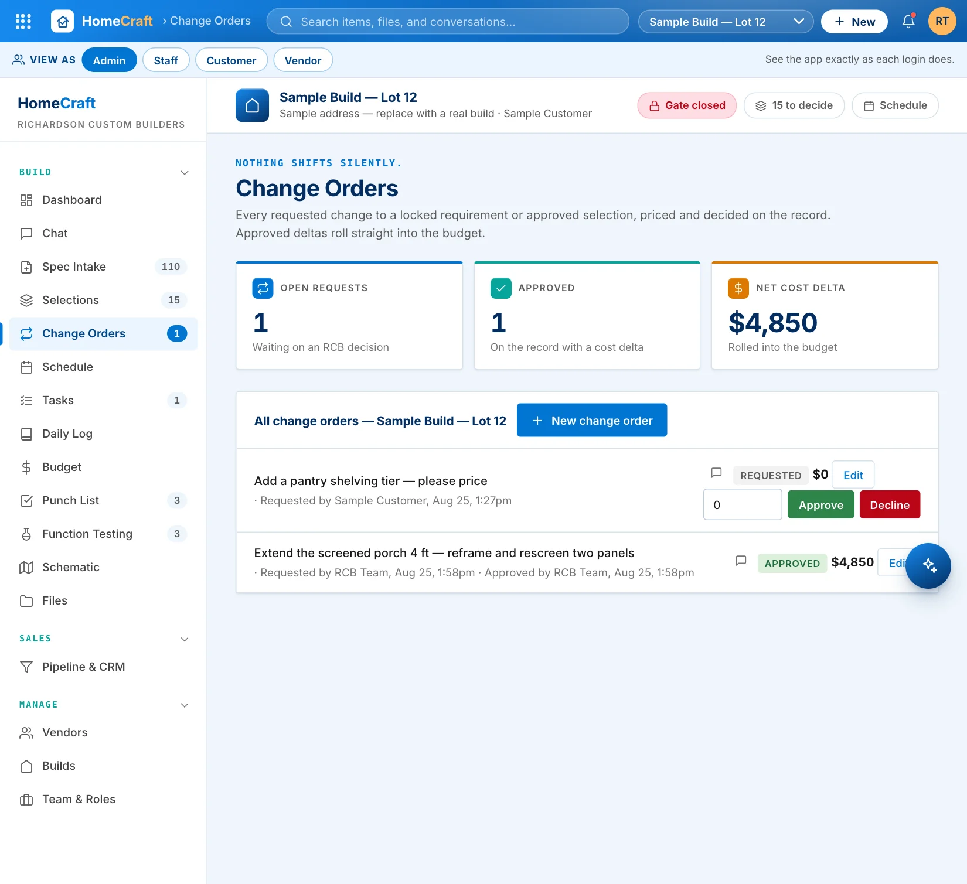Open Builds in sidebar
The width and height of the screenshot is (967, 884).
pyautogui.click(x=103, y=766)
